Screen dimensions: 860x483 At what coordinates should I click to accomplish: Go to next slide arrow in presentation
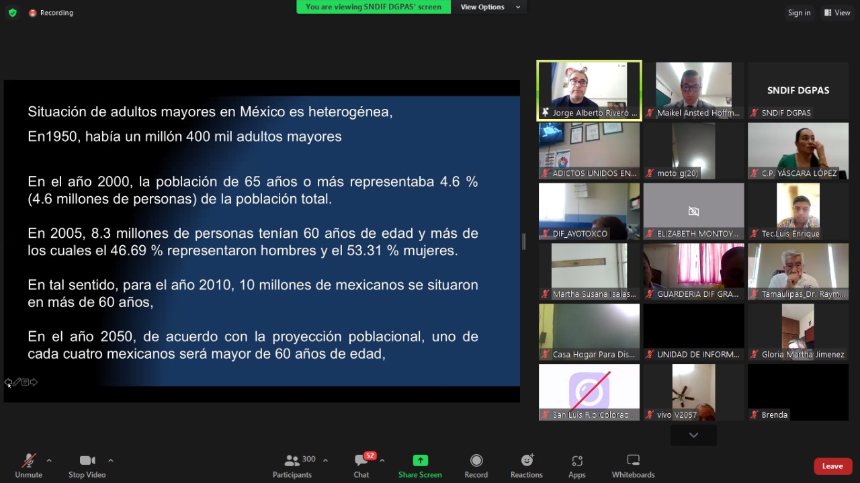click(34, 382)
